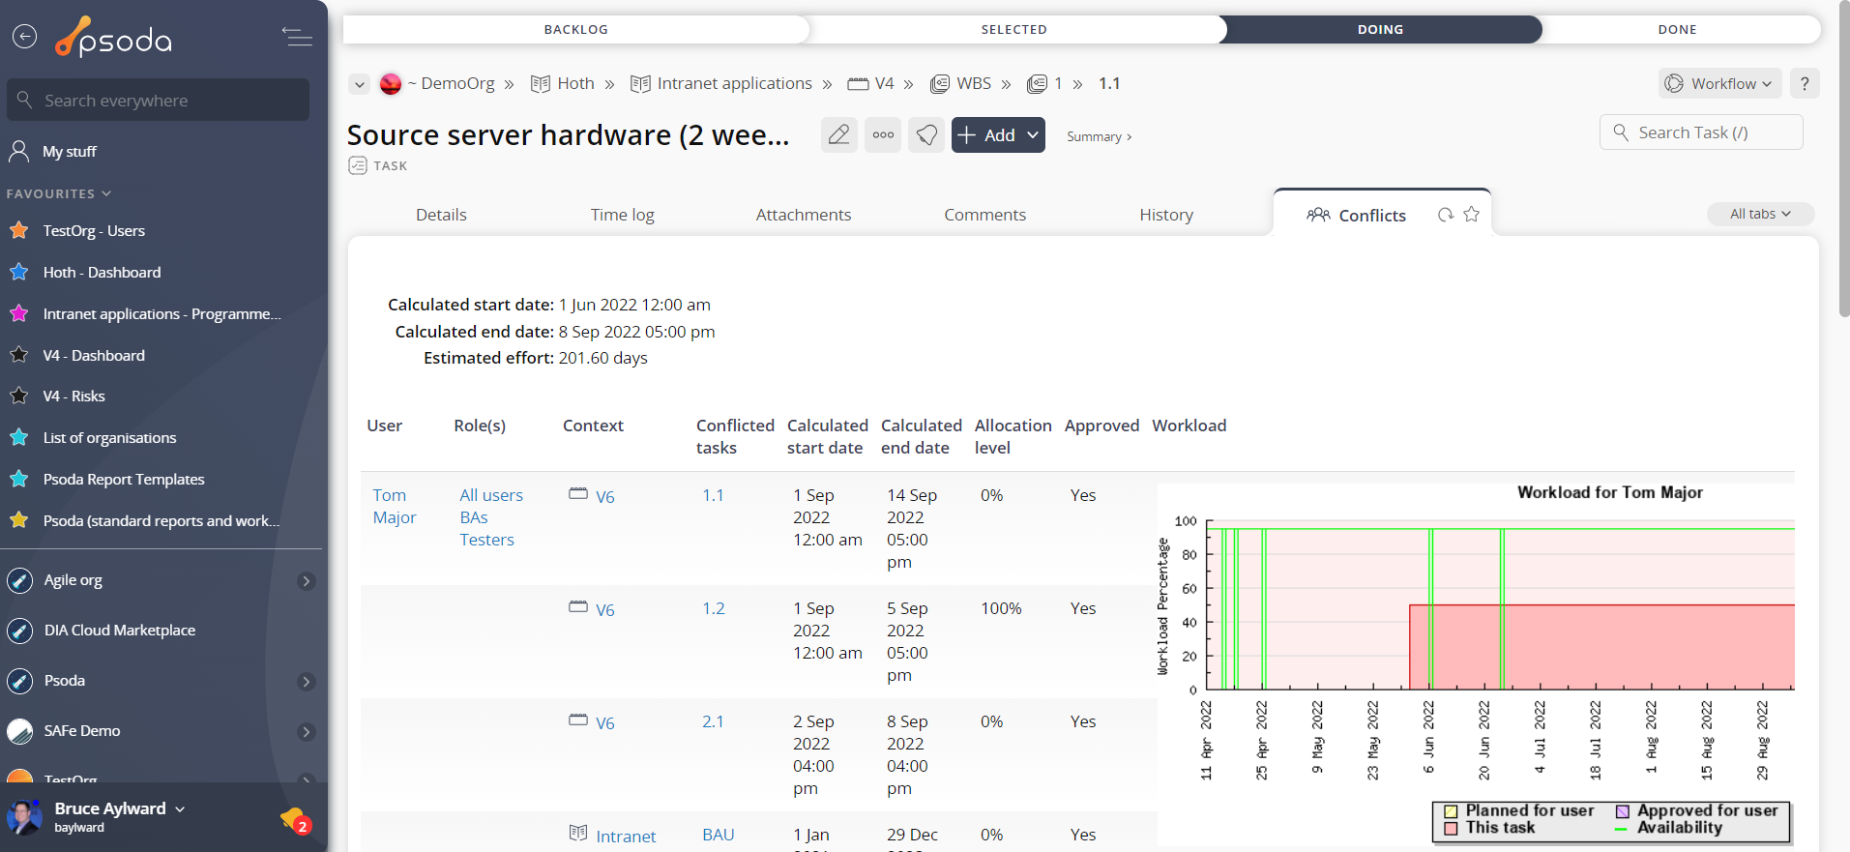Click the back arrow icon in sidebar
This screenshot has width=1850, height=852.
pyautogui.click(x=24, y=37)
